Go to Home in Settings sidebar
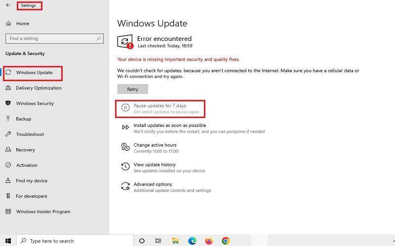 [x=23, y=23]
